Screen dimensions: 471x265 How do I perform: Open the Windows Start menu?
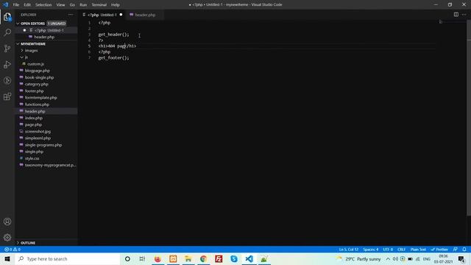7,258
